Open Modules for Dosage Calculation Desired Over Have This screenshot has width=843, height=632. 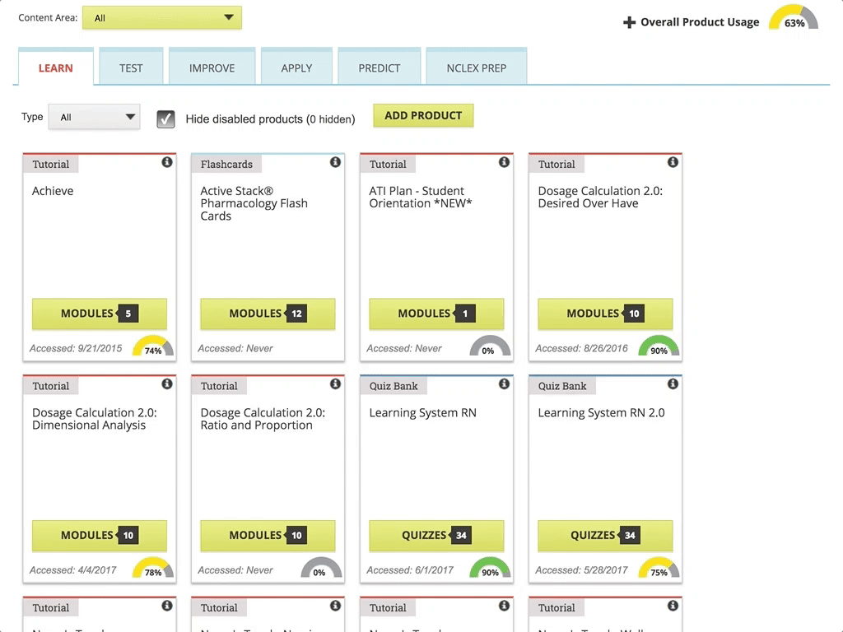point(605,314)
